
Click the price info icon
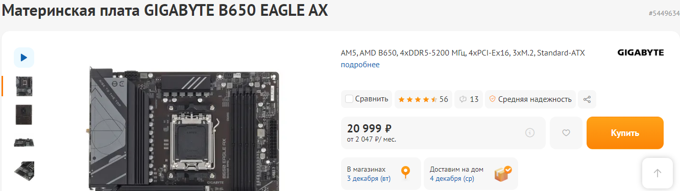[x=530, y=133]
